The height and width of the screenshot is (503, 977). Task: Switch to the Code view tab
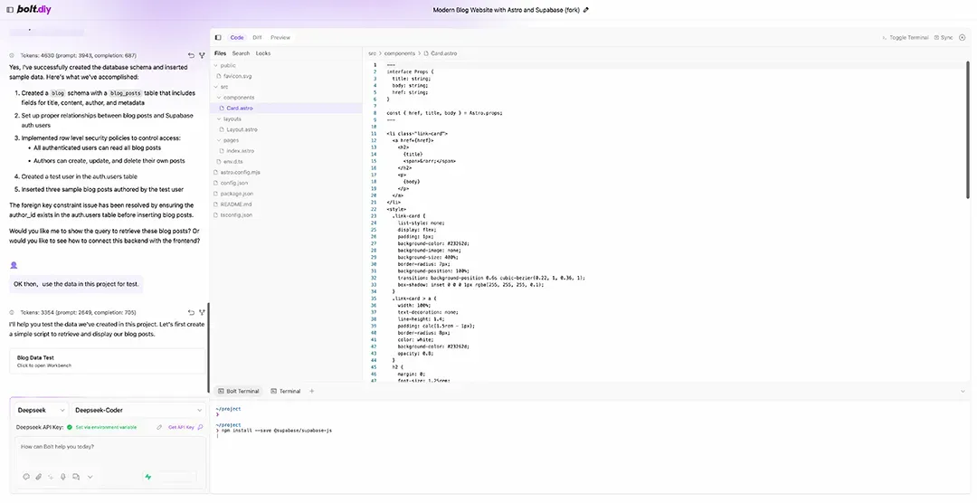(237, 37)
